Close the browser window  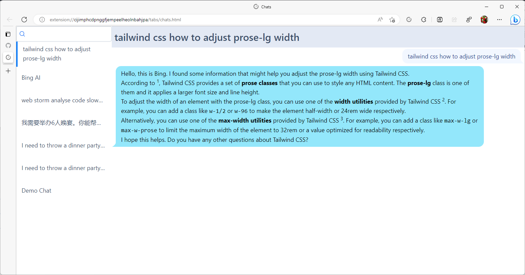click(517, 7)
